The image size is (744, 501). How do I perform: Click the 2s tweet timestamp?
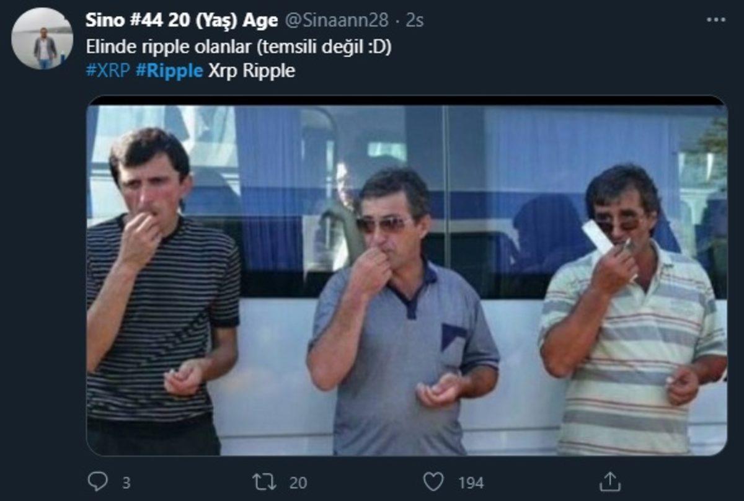click(415, 20)
